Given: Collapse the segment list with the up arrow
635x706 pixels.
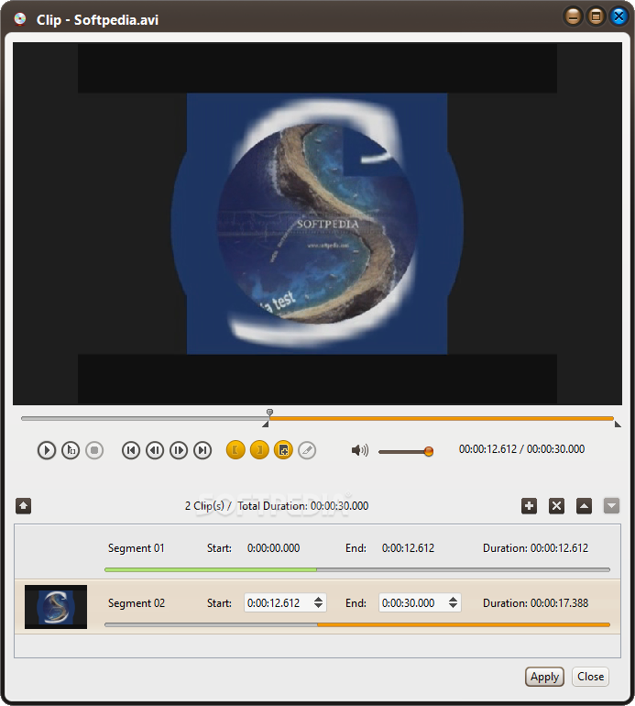Looking at the screenshot, I should pos(24,506).
